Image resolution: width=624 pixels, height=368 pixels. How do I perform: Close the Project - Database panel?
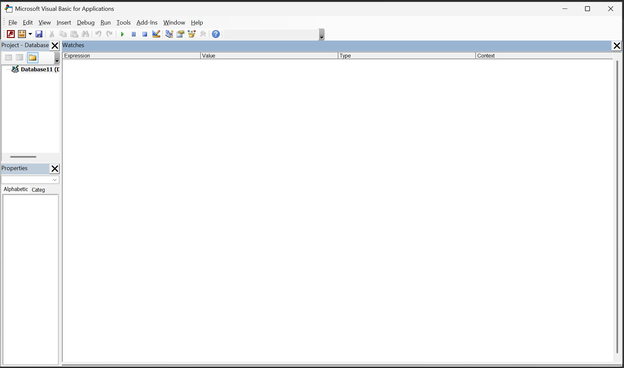tap(55, 45)
